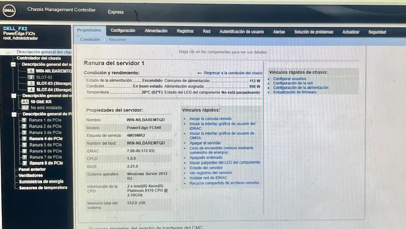Viewport: 406px width, 229px height.
Task: Click power consumption value 112 W
Action: [255, 81]
